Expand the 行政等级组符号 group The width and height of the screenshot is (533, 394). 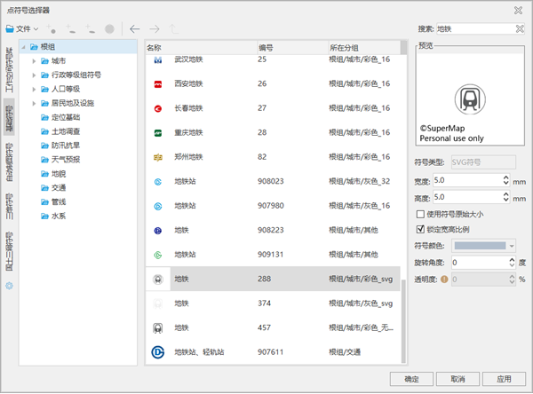tap(33, 75)
